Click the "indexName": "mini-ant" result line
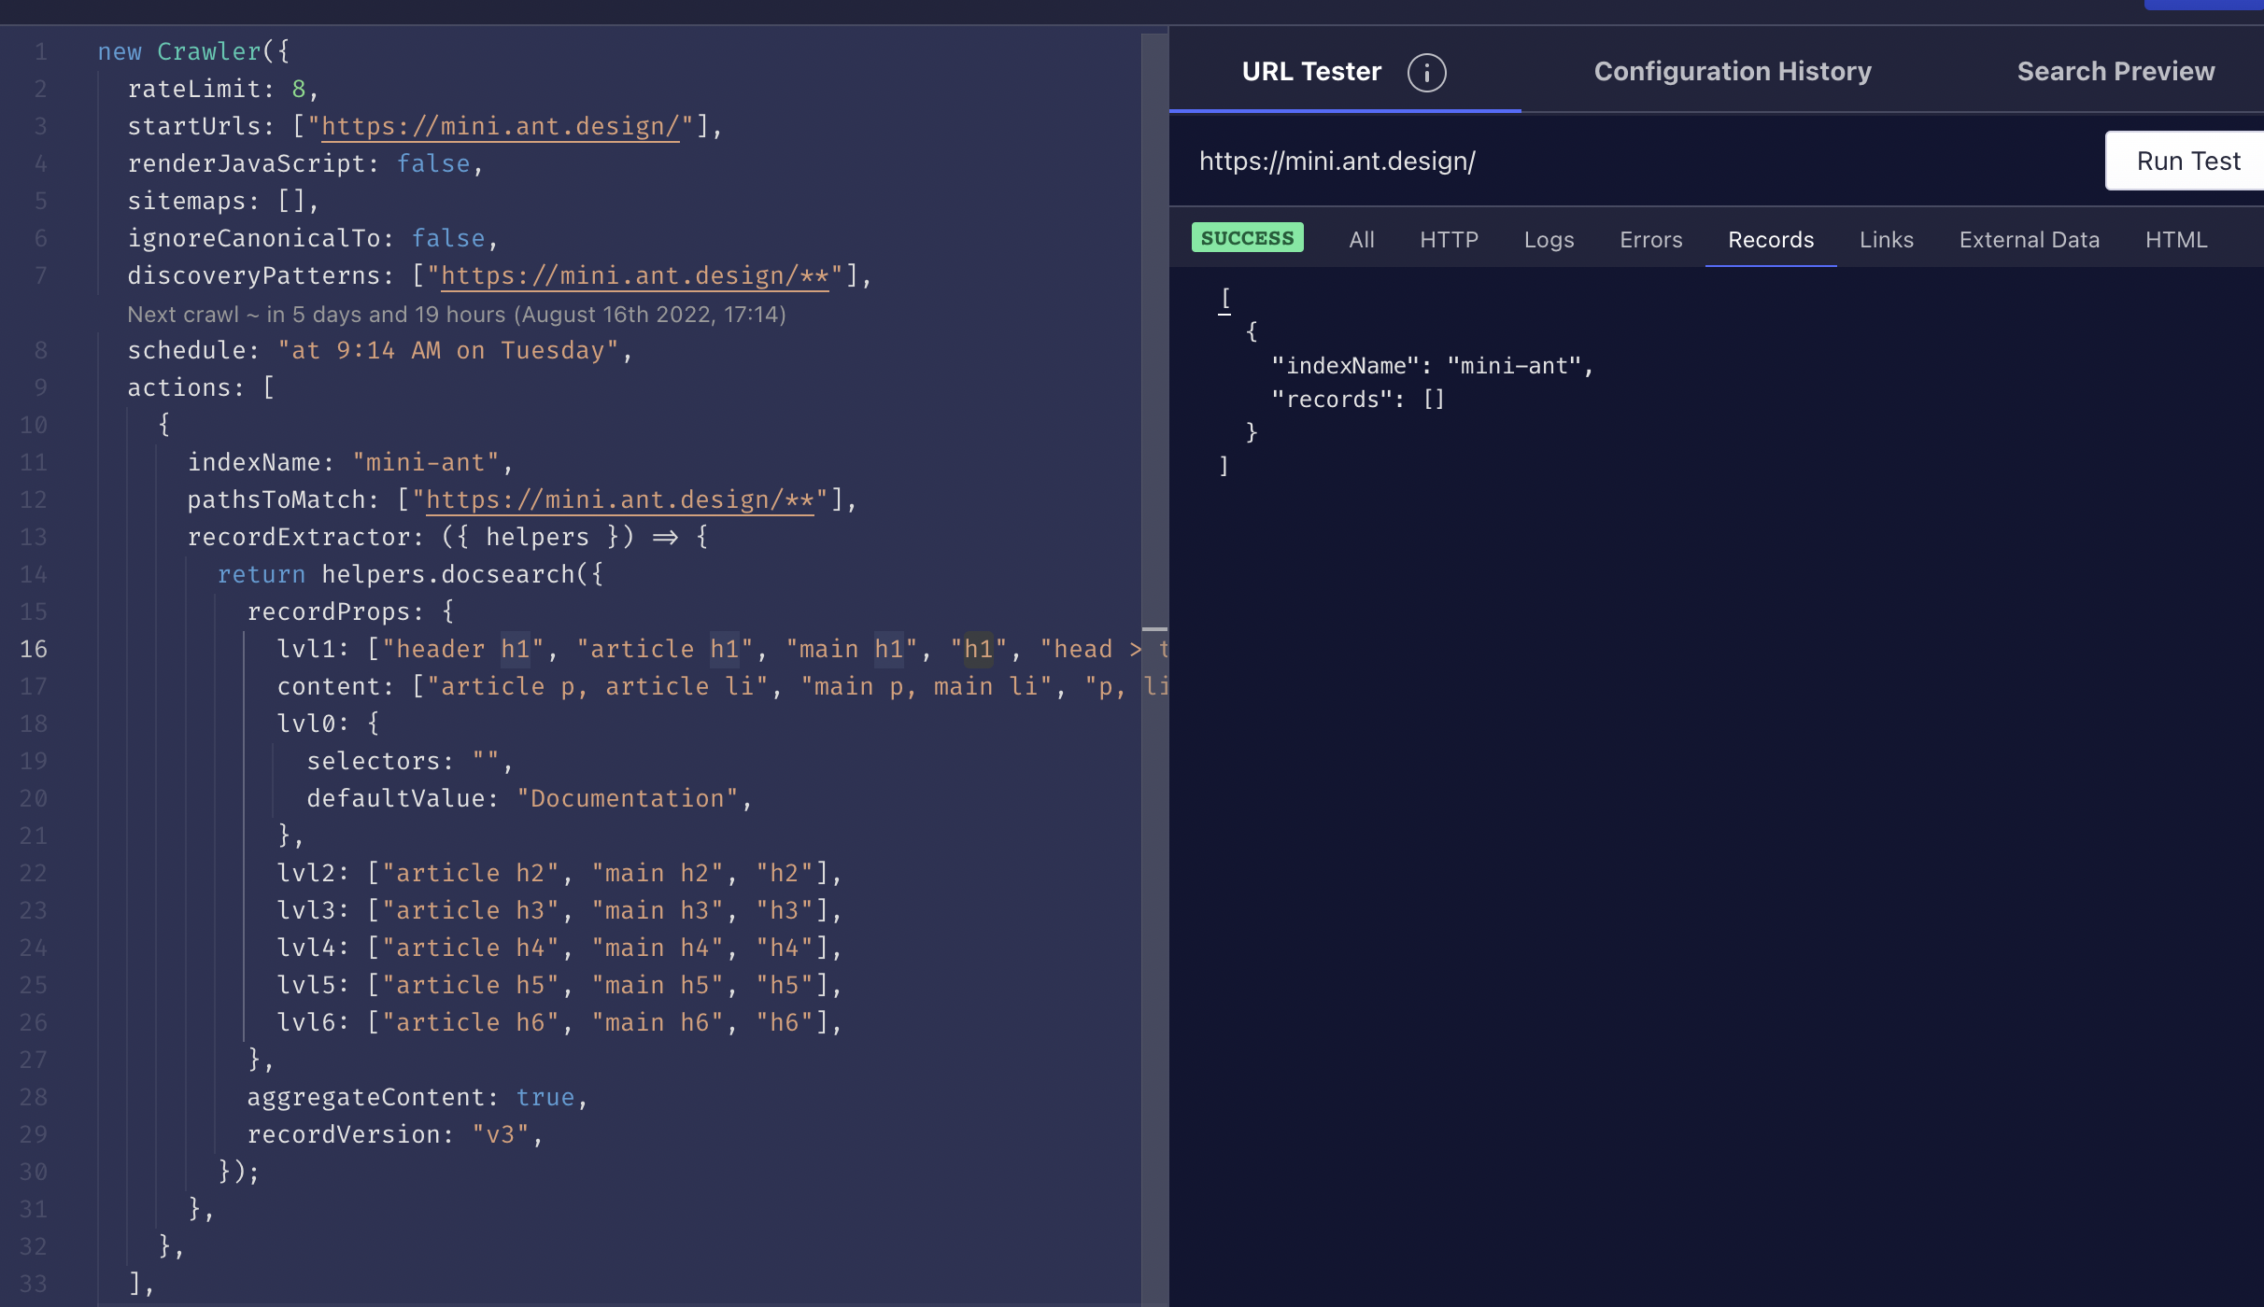 click(x=1432, y=366)
